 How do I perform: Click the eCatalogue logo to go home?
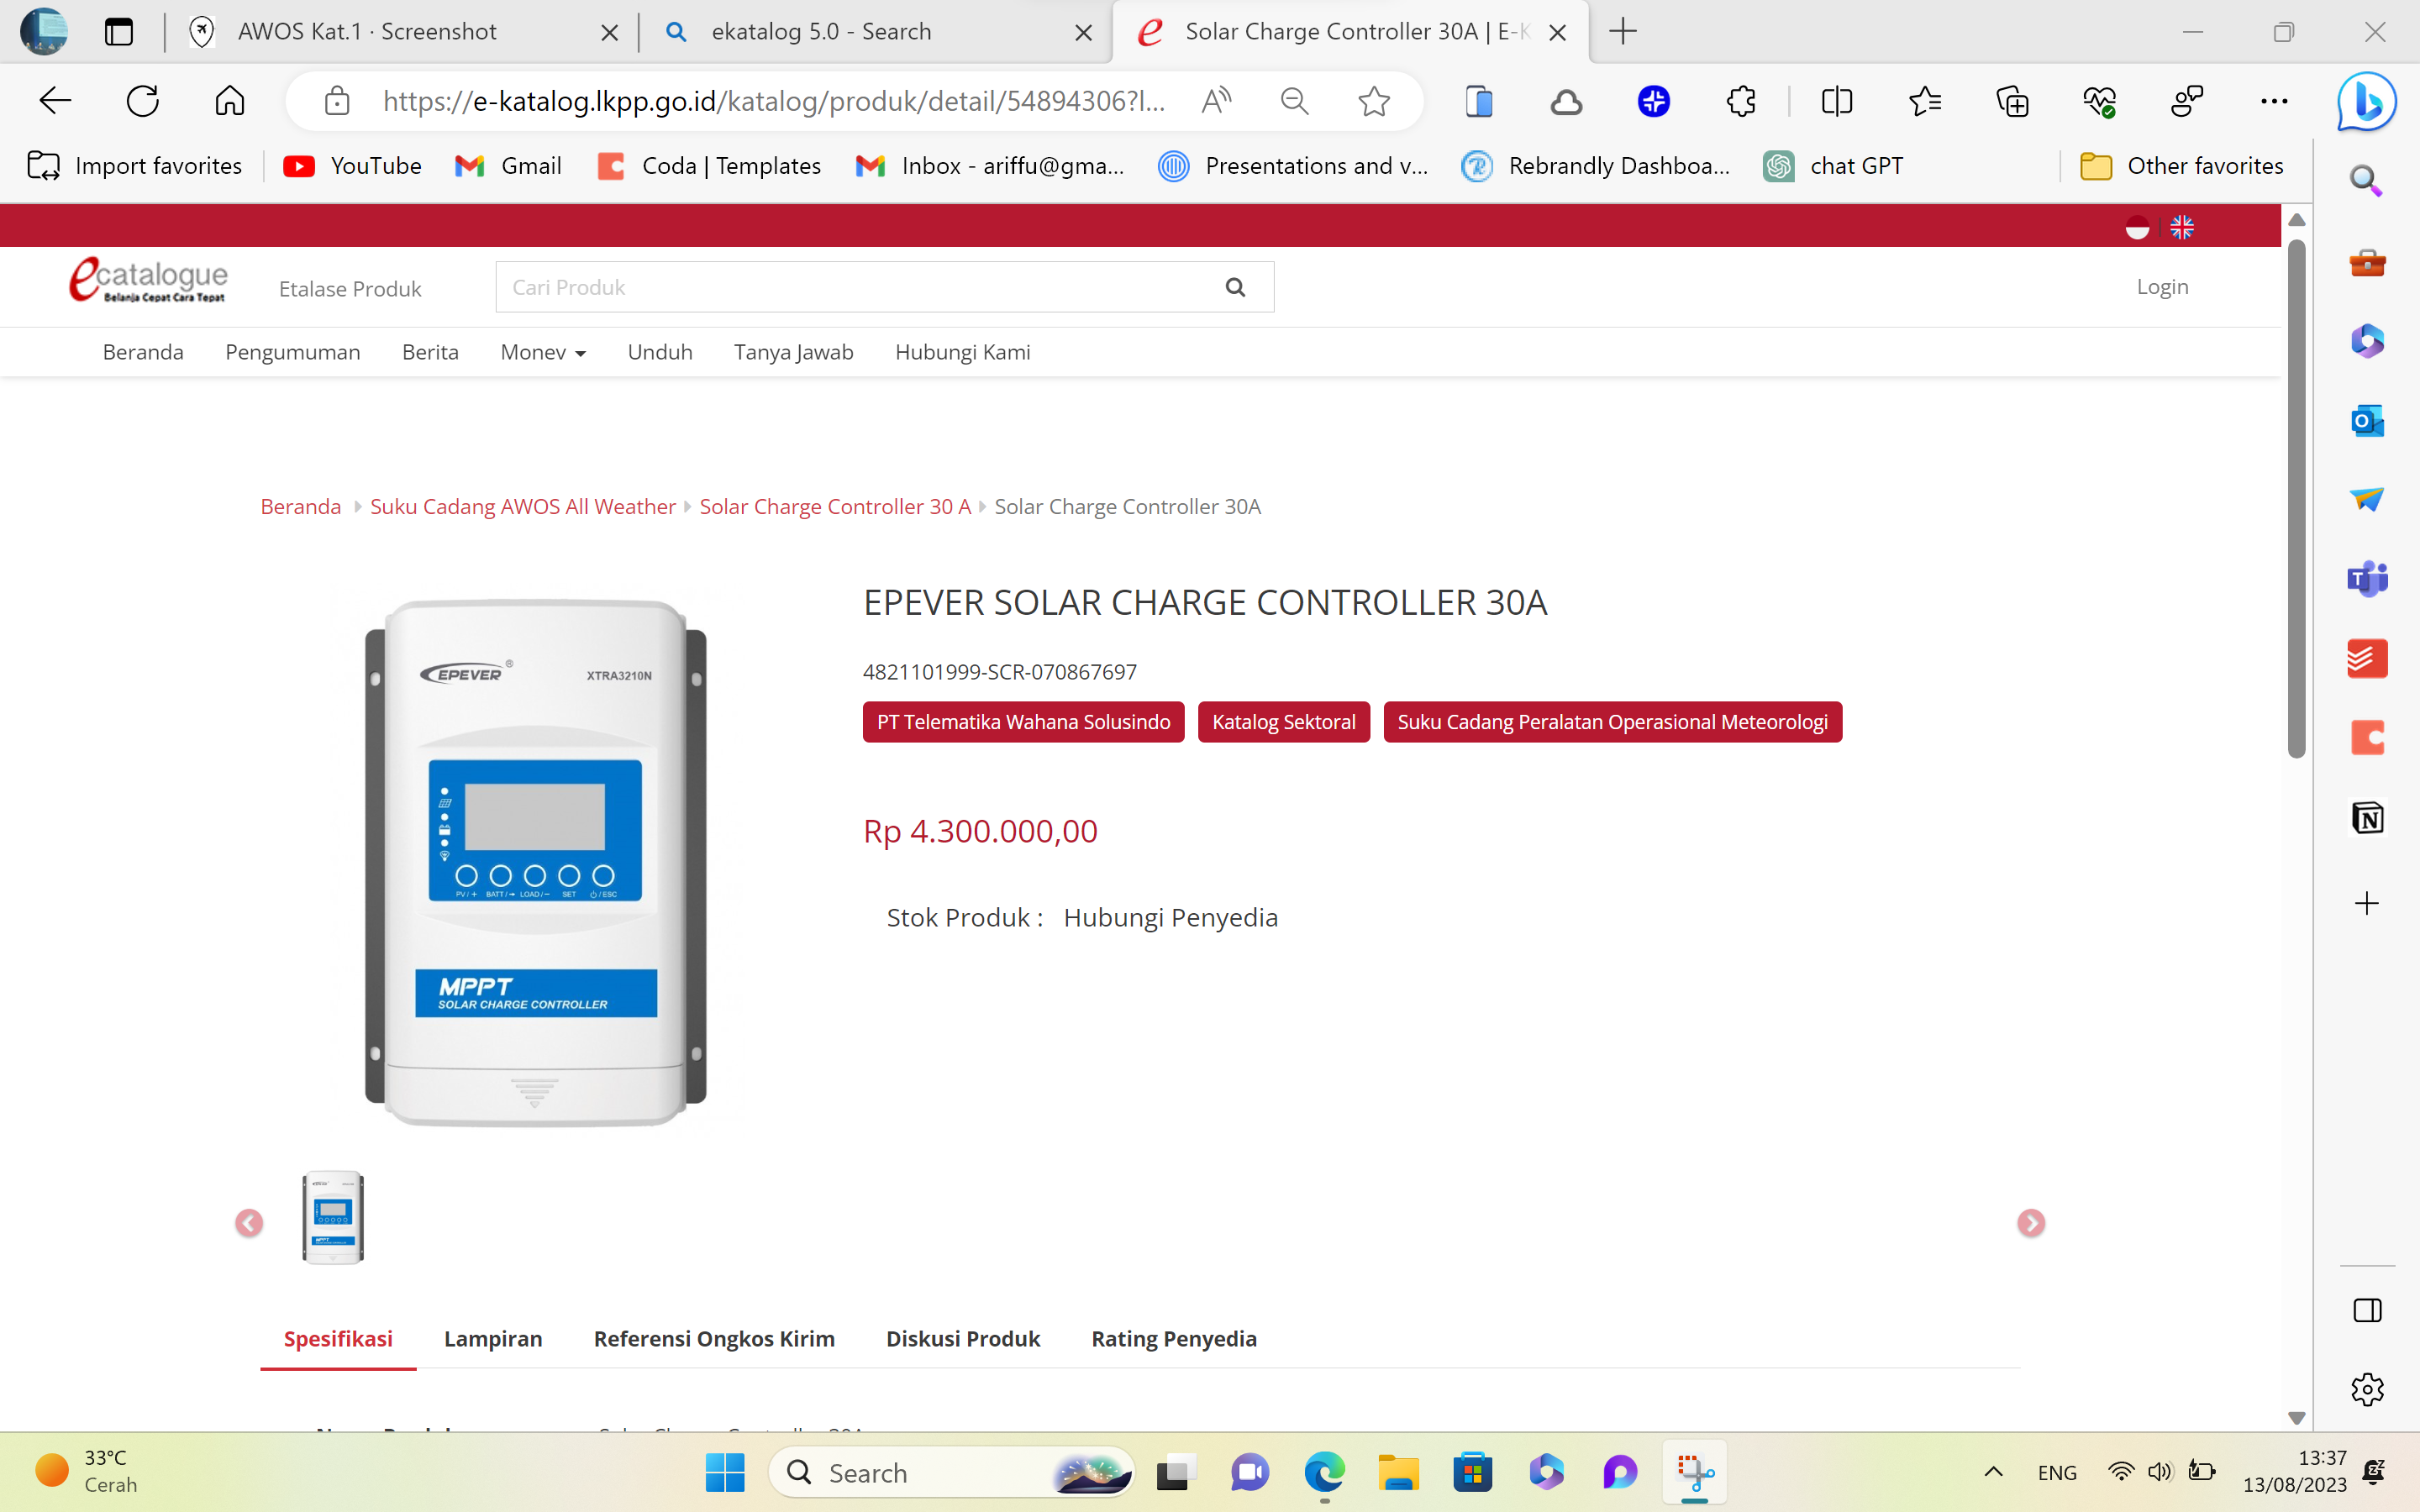click(147, 280)
